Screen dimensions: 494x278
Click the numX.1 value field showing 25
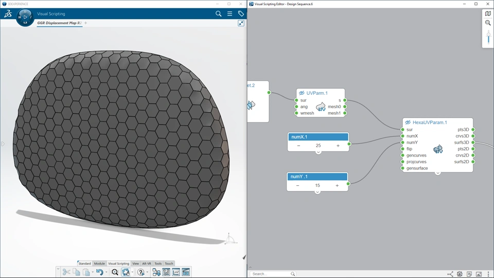[318, 146]
